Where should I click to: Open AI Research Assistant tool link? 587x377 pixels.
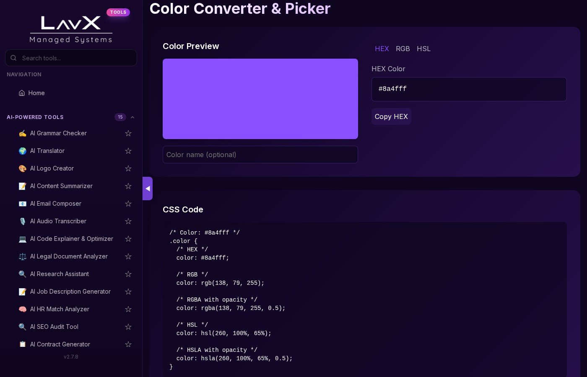(x=60, y=274)
